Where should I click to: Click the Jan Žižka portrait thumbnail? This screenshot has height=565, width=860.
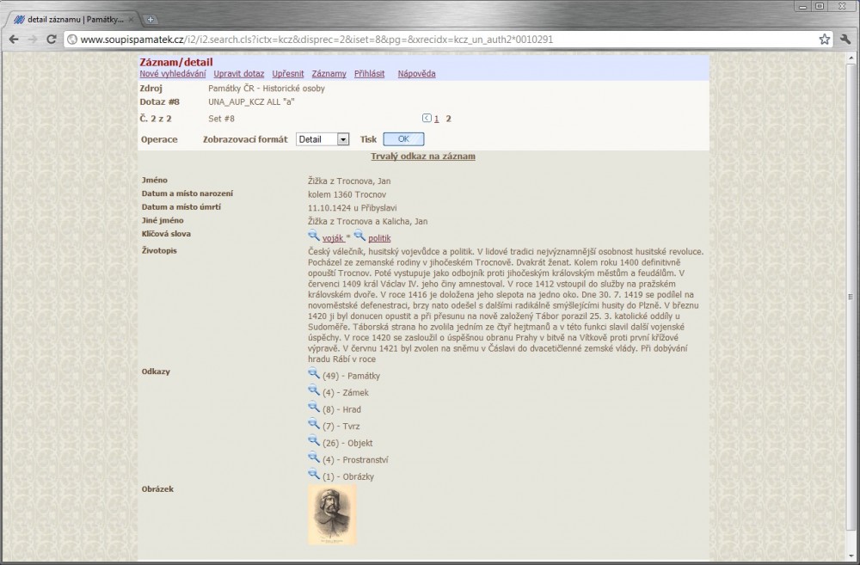(x=332, y=514)
